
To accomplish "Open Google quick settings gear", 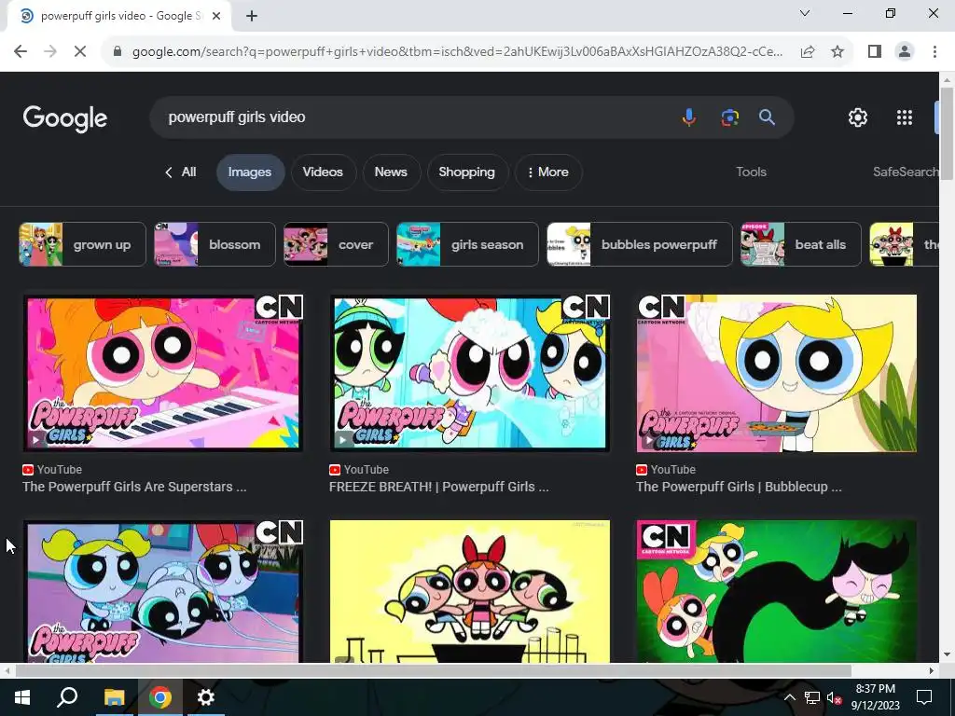I will point(858,117).
